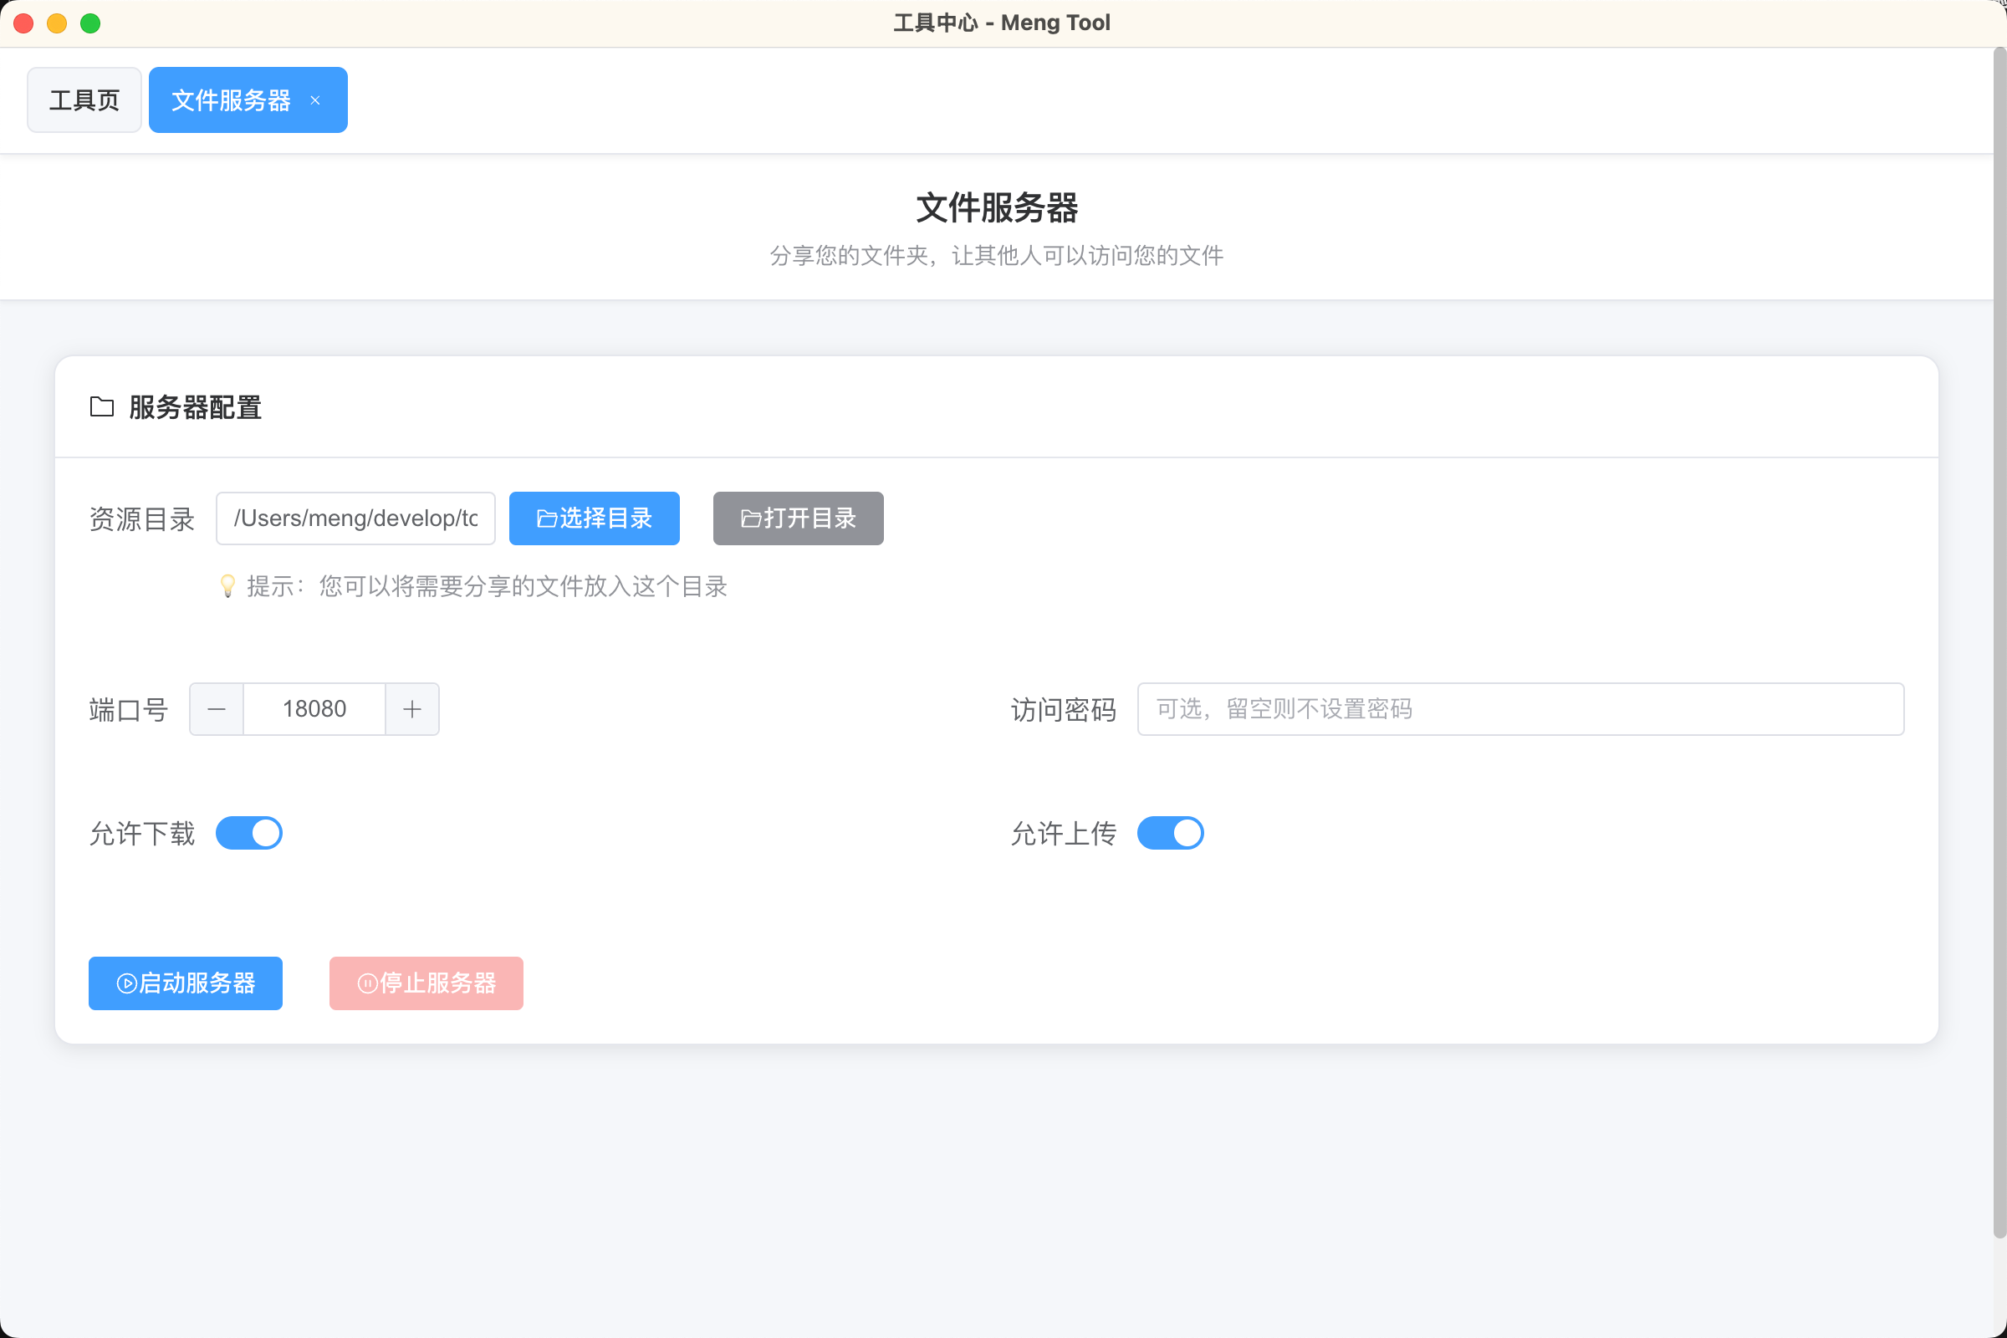This screenshot has height=1338, width=2007.
Task: Click the vertical scrollbar on the right edge
Action: [x=1999, y=640]
